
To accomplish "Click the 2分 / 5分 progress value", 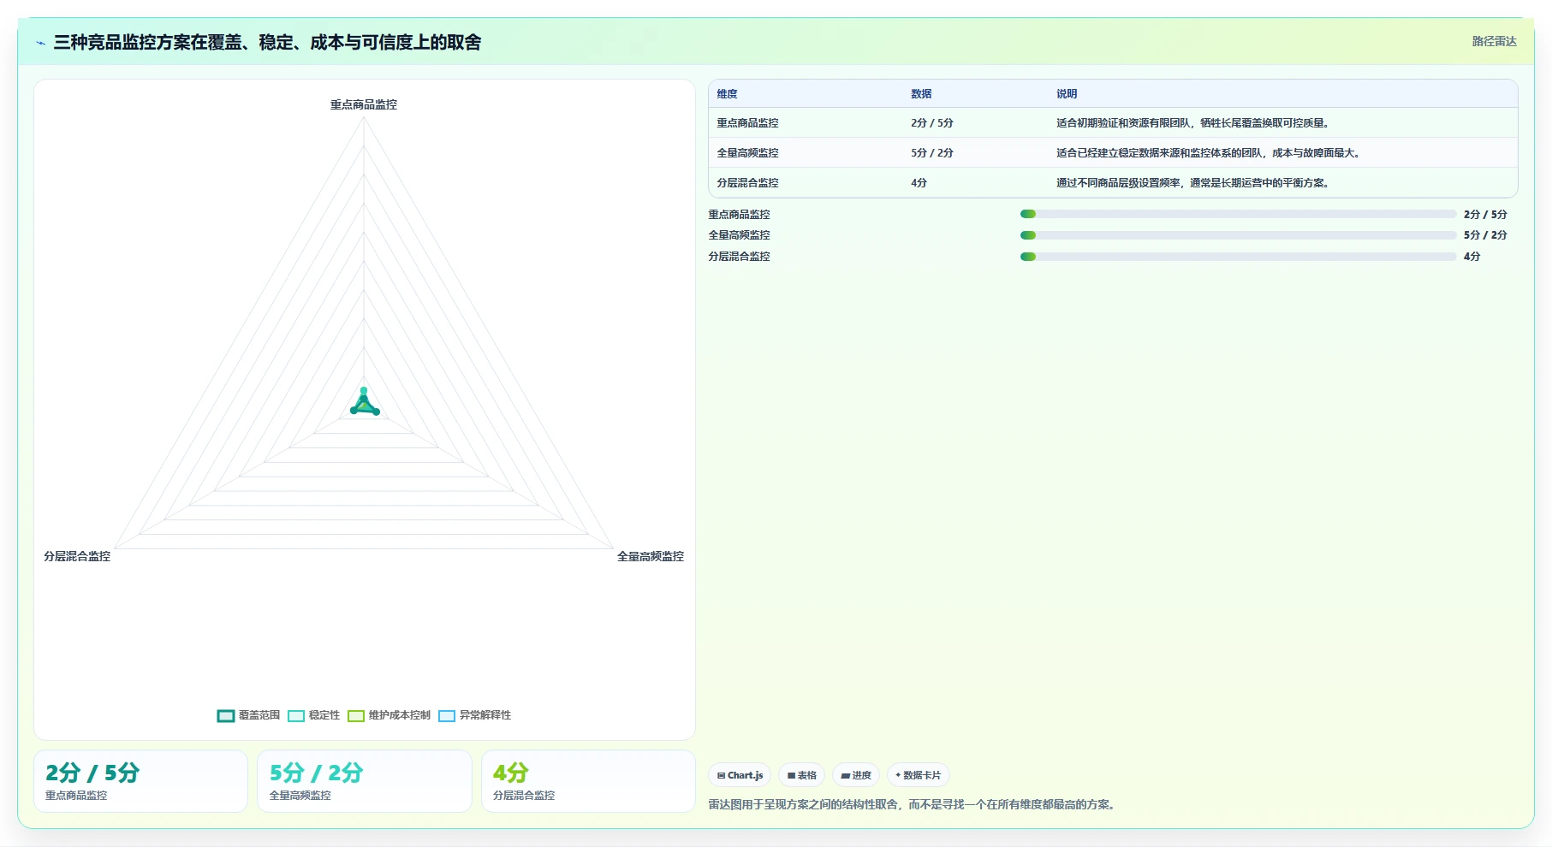I will pyautogui.click(x=1485, y=215).
